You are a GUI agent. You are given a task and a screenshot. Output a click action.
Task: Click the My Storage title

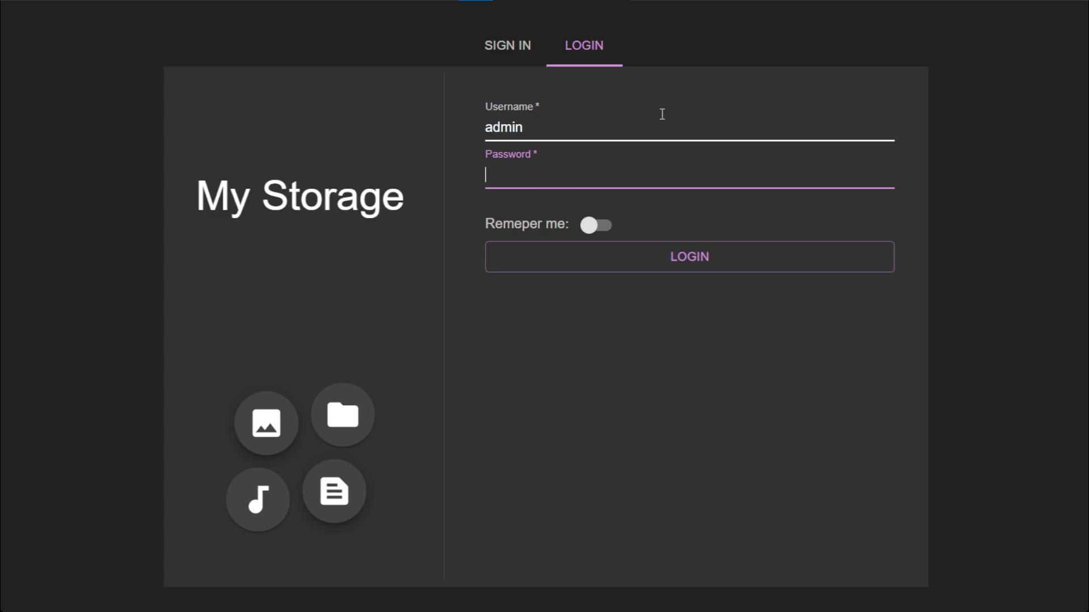pos(300,196)
